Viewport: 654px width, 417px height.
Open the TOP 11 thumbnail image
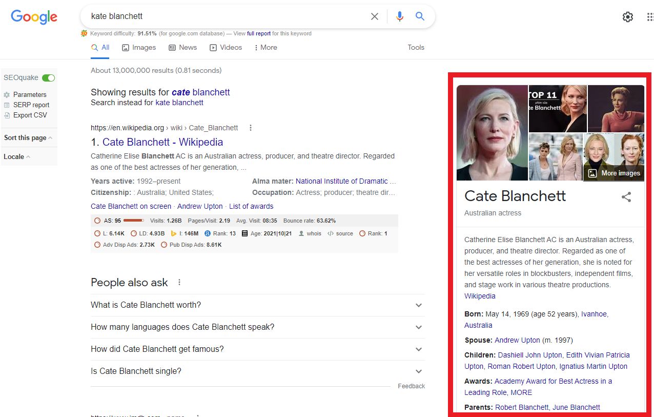point(558,109)
